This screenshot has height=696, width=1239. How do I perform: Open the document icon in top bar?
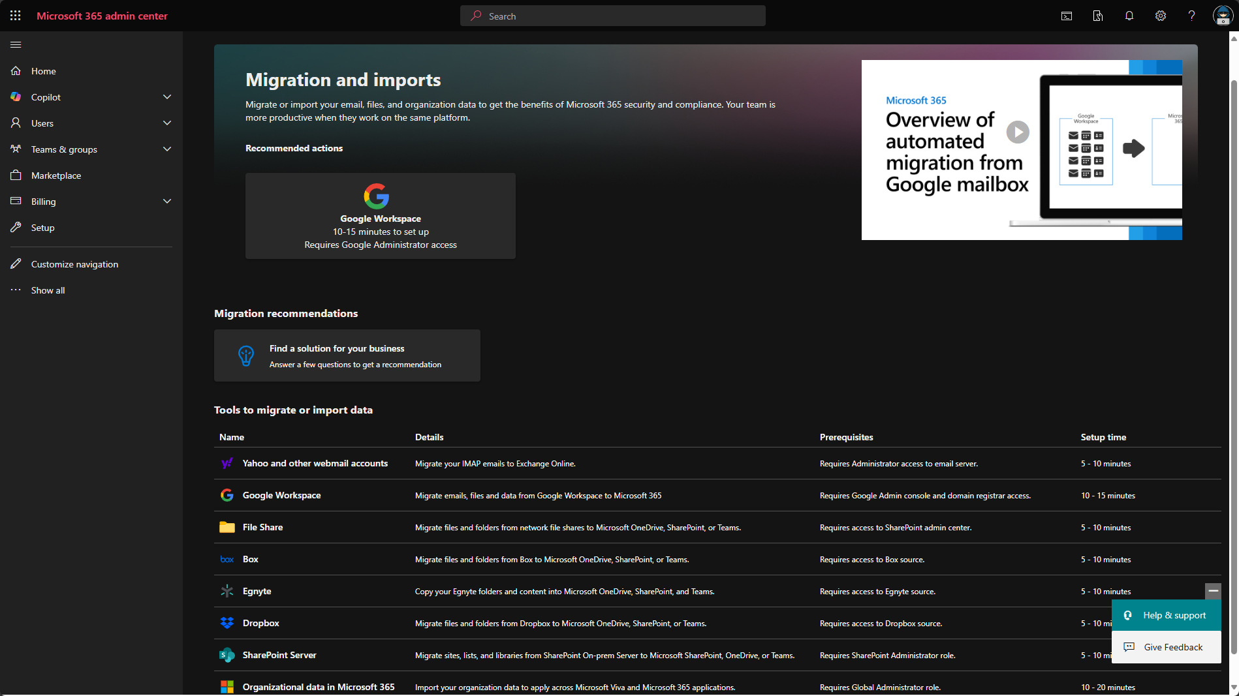pyautogui.click(x=1098, y=16)
